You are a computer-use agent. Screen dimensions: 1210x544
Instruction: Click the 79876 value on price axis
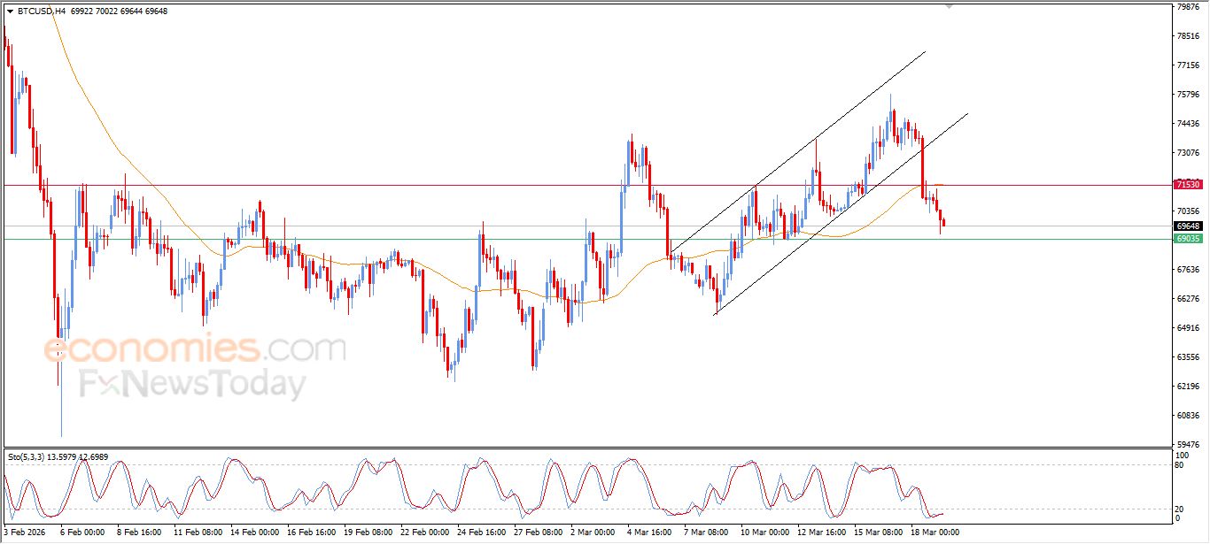(1189, 7)
